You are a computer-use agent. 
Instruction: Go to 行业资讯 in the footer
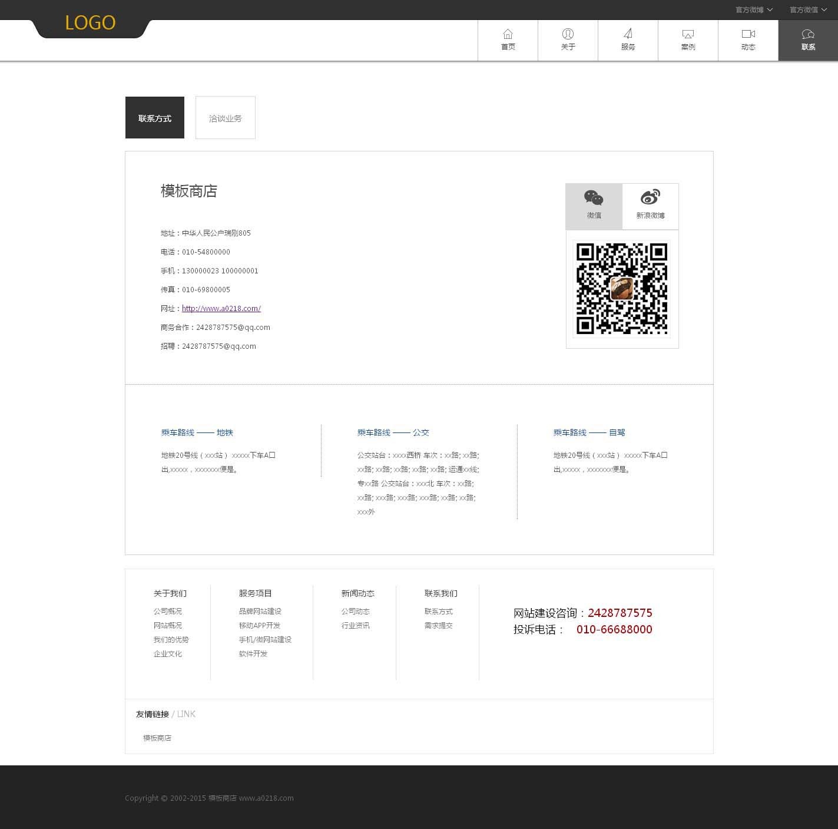point(356,626)
